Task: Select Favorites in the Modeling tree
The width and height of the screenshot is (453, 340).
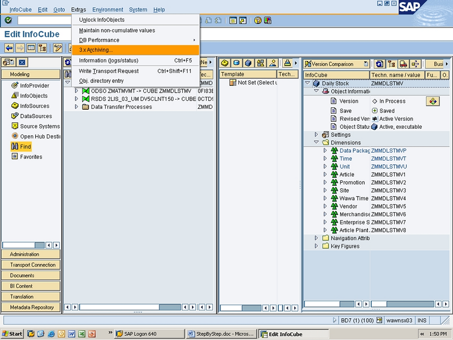Action: coord(27,156)
